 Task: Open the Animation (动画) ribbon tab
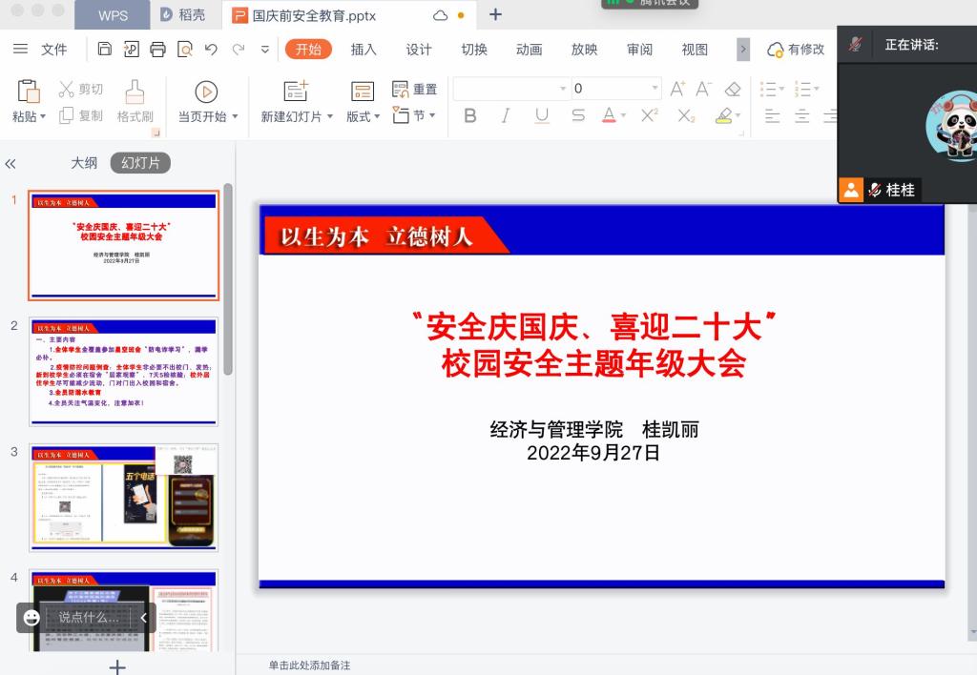[x=529, y=50]
